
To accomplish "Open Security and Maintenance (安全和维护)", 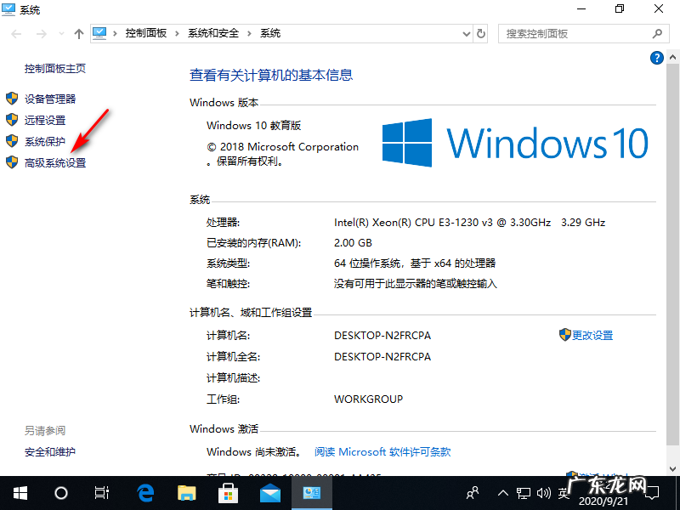I will tap(50, 452).
